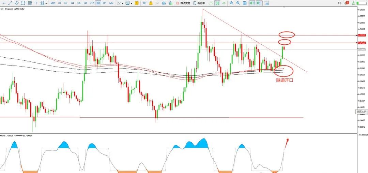Toggle the 算法交易 algo trading button
The image size is (368, 173).
183,3
